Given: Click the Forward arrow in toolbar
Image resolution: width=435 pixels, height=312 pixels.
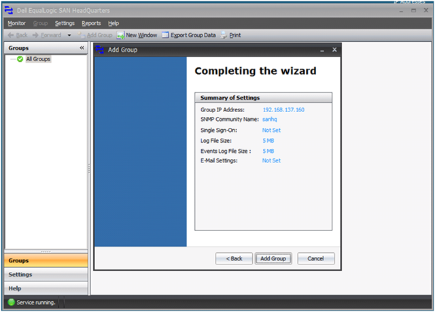Looking at the screenshot, I should point(35,35).
